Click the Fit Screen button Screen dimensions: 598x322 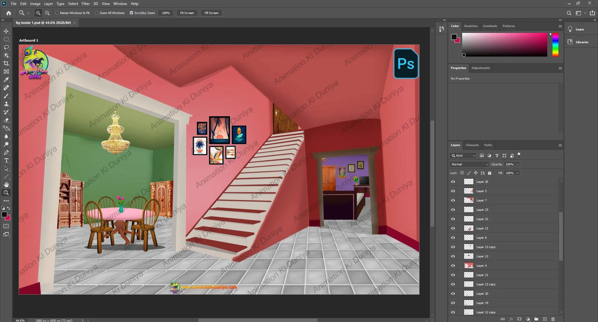tap(187, 13)
